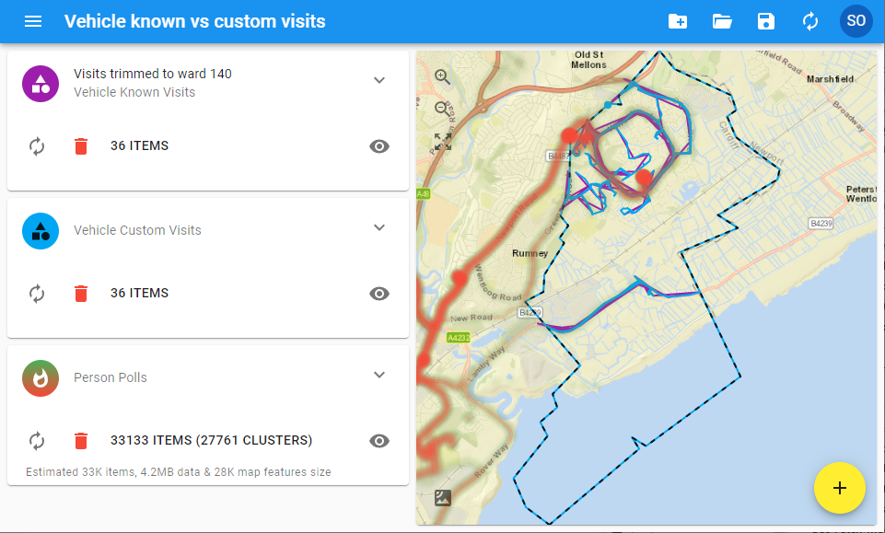Viewport: 885px width, 533px height.
Task: Click the new folder icon in header
Action: 678,21
